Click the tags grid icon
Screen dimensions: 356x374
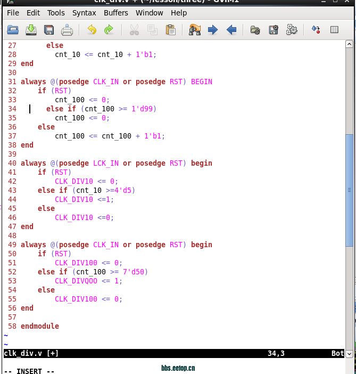point(334,30)
